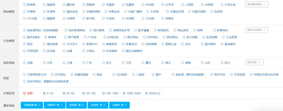Tick the 凤凰网 checkbox

tap(123, 5)
